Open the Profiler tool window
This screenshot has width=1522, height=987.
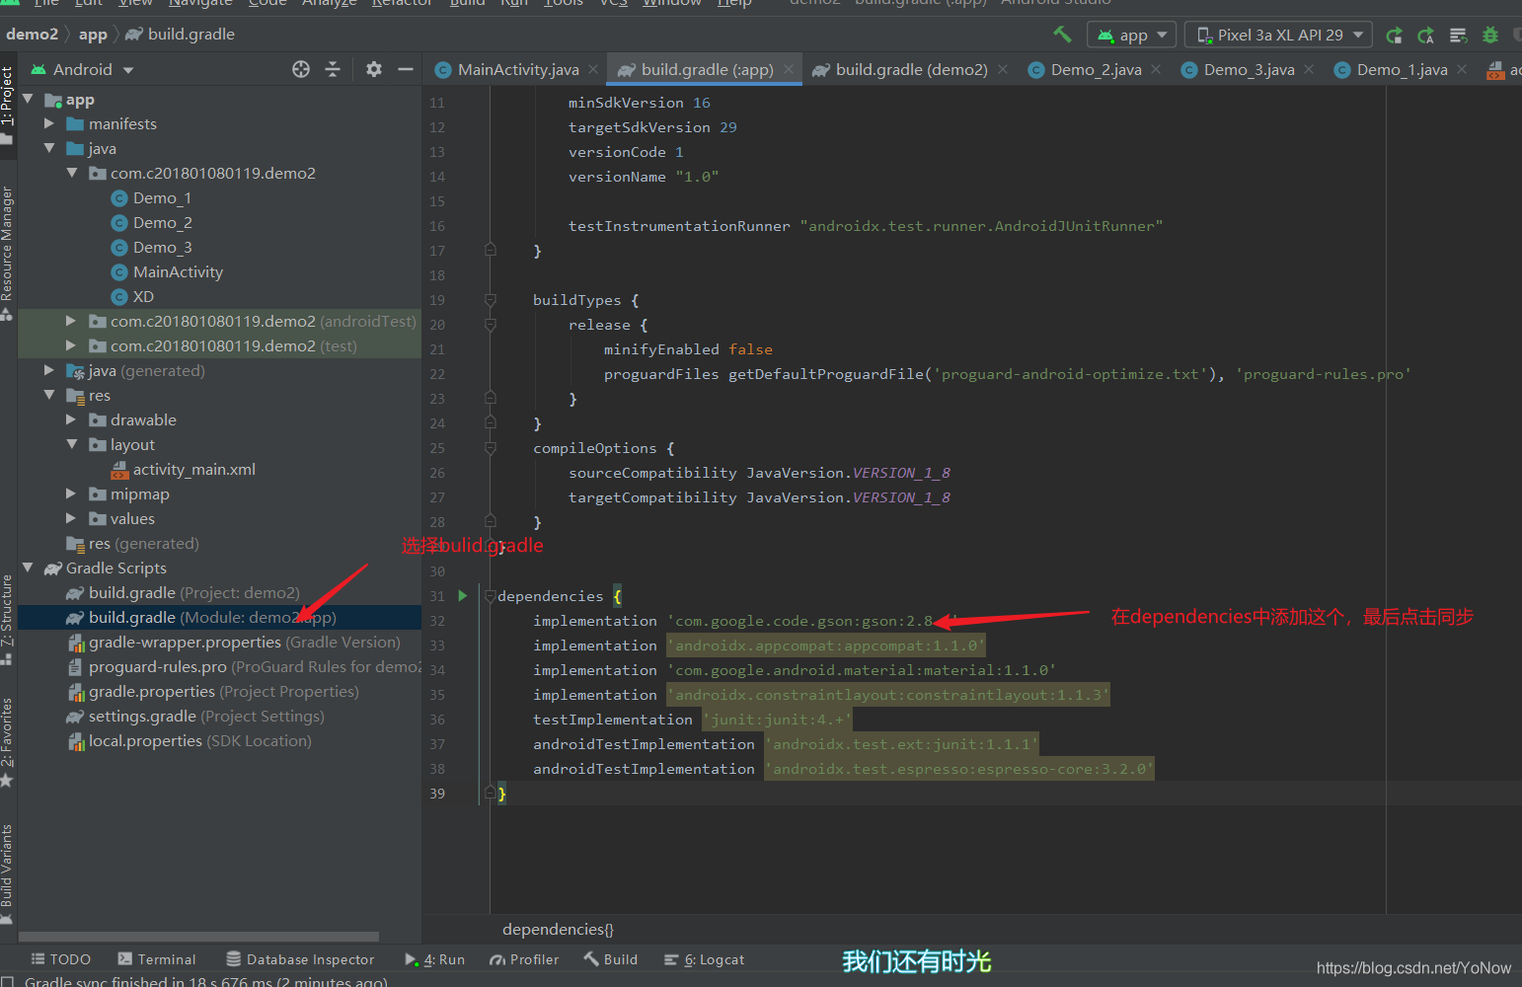tap(524, 959)
